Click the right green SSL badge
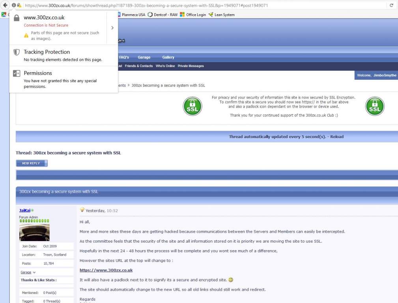This screenshot has width=398, height=303. click(x=374, y=106)
